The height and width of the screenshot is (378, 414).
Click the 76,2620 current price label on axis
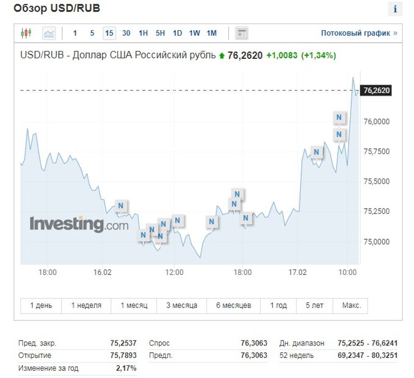376,90
